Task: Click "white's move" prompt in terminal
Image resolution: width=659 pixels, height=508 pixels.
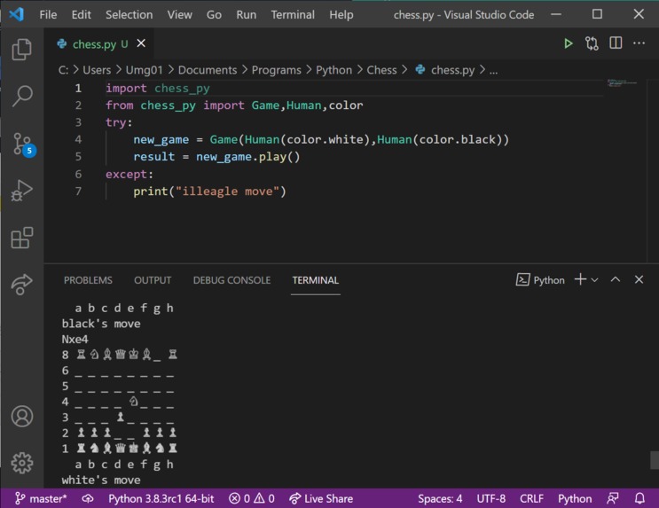Action: click(x=101, y=480)
